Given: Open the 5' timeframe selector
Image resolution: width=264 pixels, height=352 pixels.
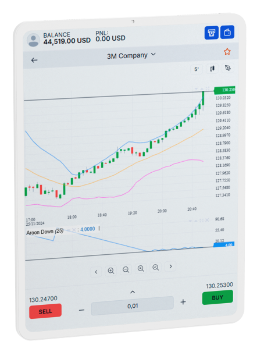Looking at the screenshot, I should click(197, 69).
